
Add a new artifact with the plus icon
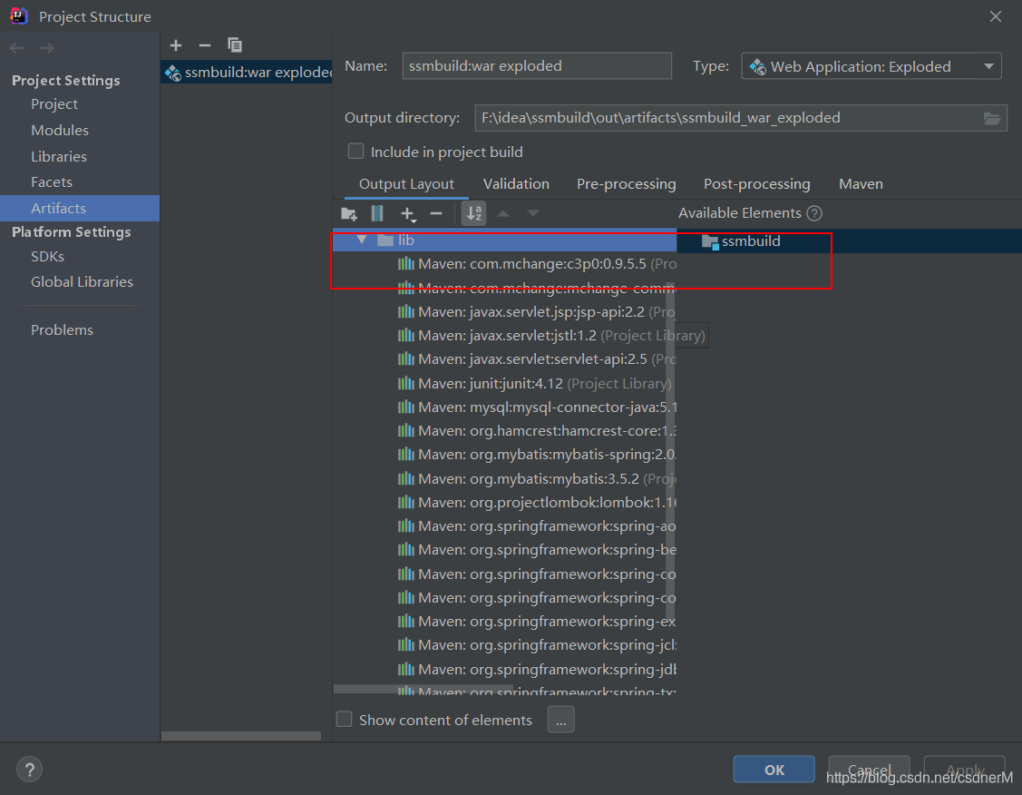point(176,44)
